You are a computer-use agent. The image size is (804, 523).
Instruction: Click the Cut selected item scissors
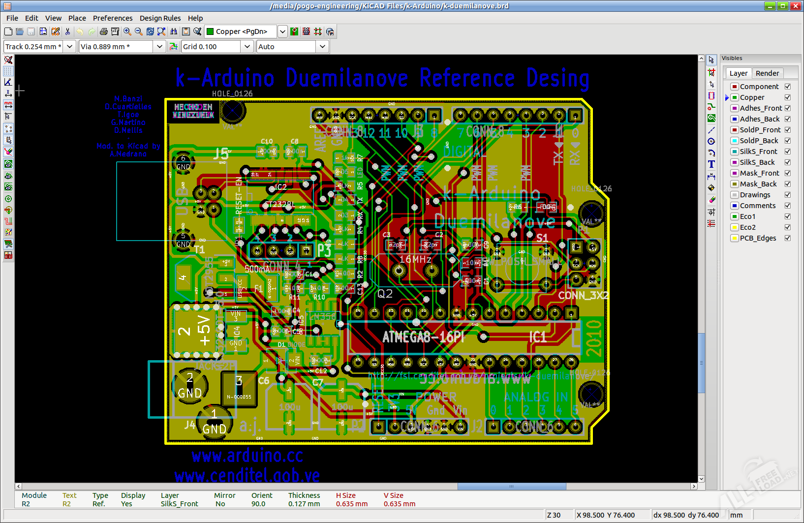point(67,31)
